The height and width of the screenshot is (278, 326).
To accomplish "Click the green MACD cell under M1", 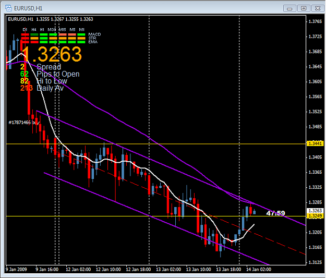I will (x=81, y=34).
